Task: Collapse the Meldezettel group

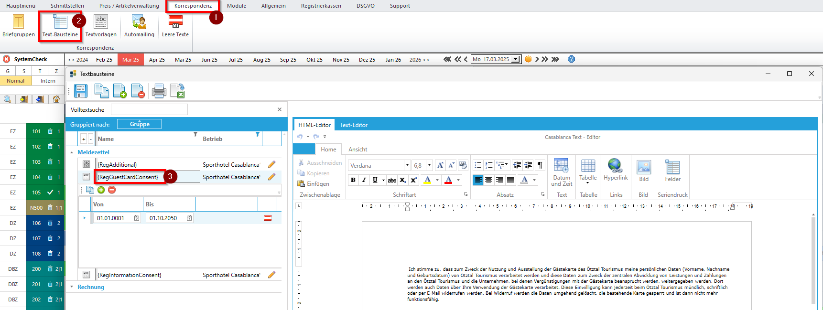Action: (x=72, y=152)
